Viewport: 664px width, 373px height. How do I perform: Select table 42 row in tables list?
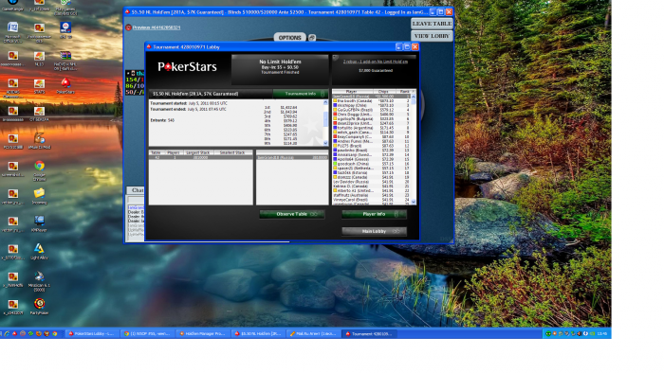pos(200,157)
